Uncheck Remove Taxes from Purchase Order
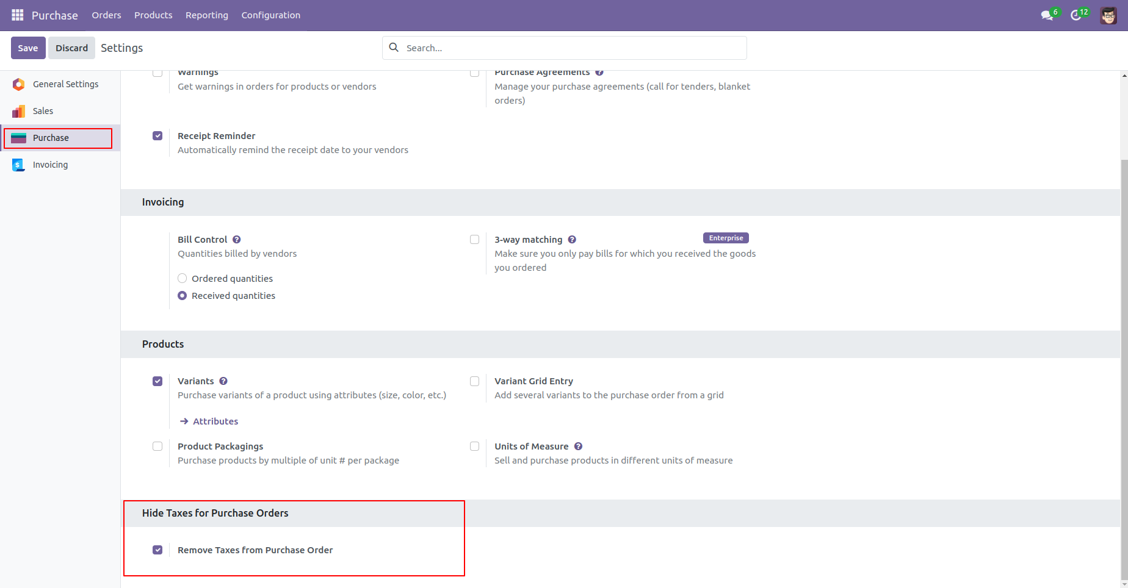 click(157, 549)
